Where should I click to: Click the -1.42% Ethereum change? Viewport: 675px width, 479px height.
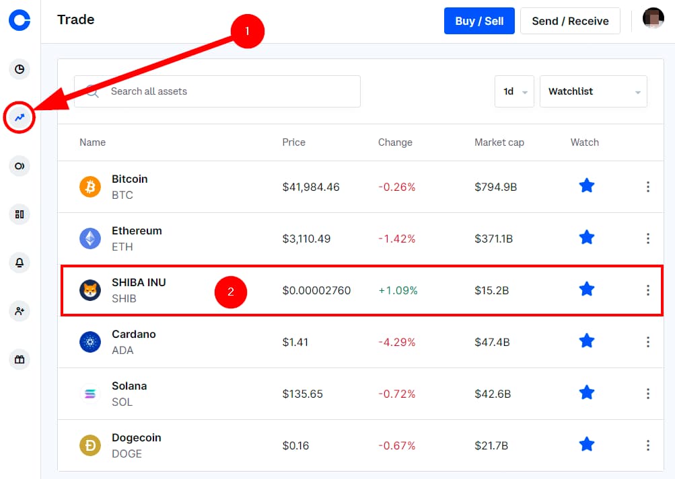pyautogui.click(x=397, y=238)
